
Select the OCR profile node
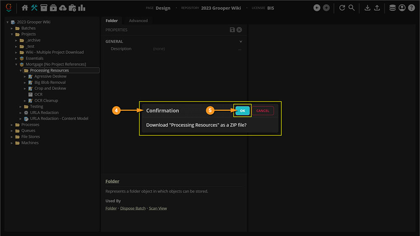coord(38,94)
